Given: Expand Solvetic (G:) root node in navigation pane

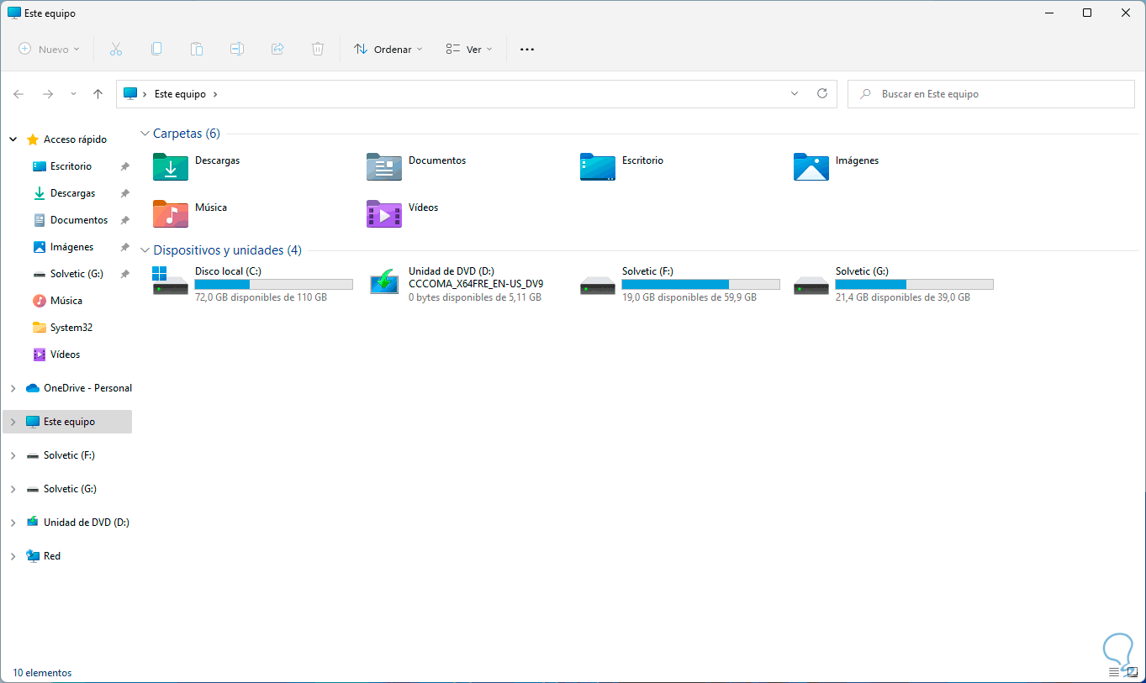Looking at the screenshot, I should 13,489.
